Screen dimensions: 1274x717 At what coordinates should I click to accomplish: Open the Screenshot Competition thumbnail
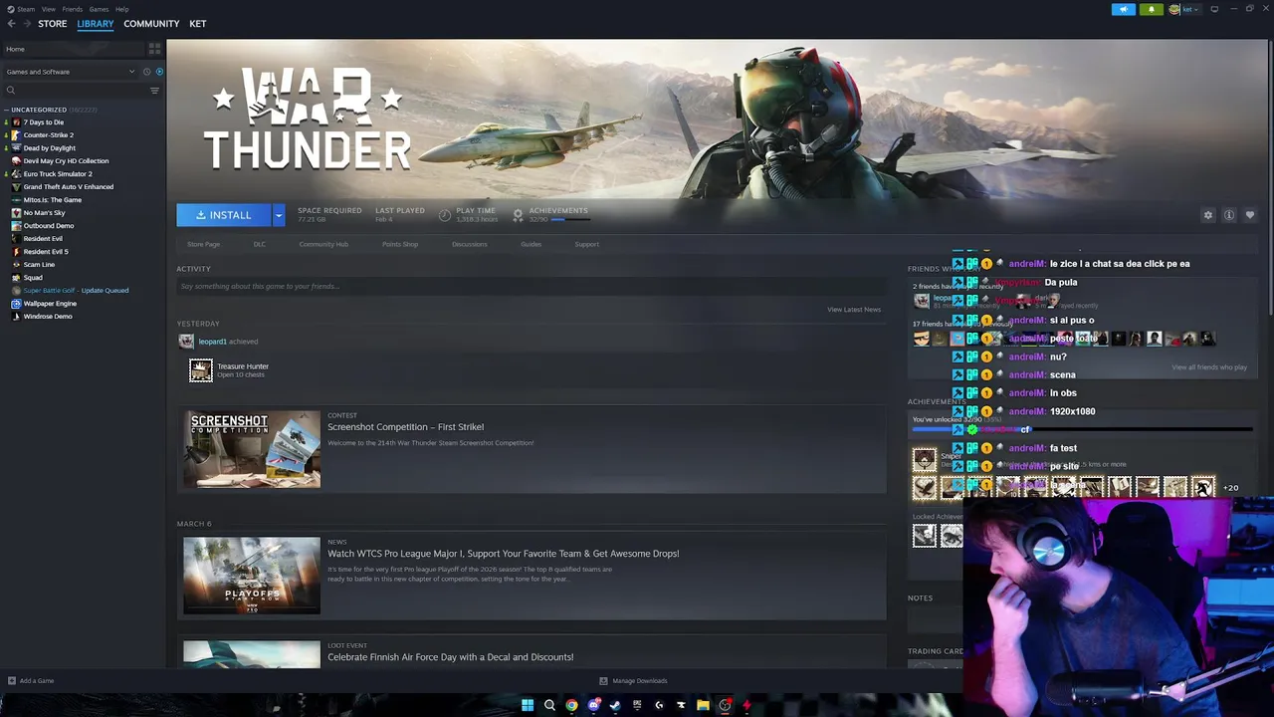pyautogui.click(x=252, y=450)
